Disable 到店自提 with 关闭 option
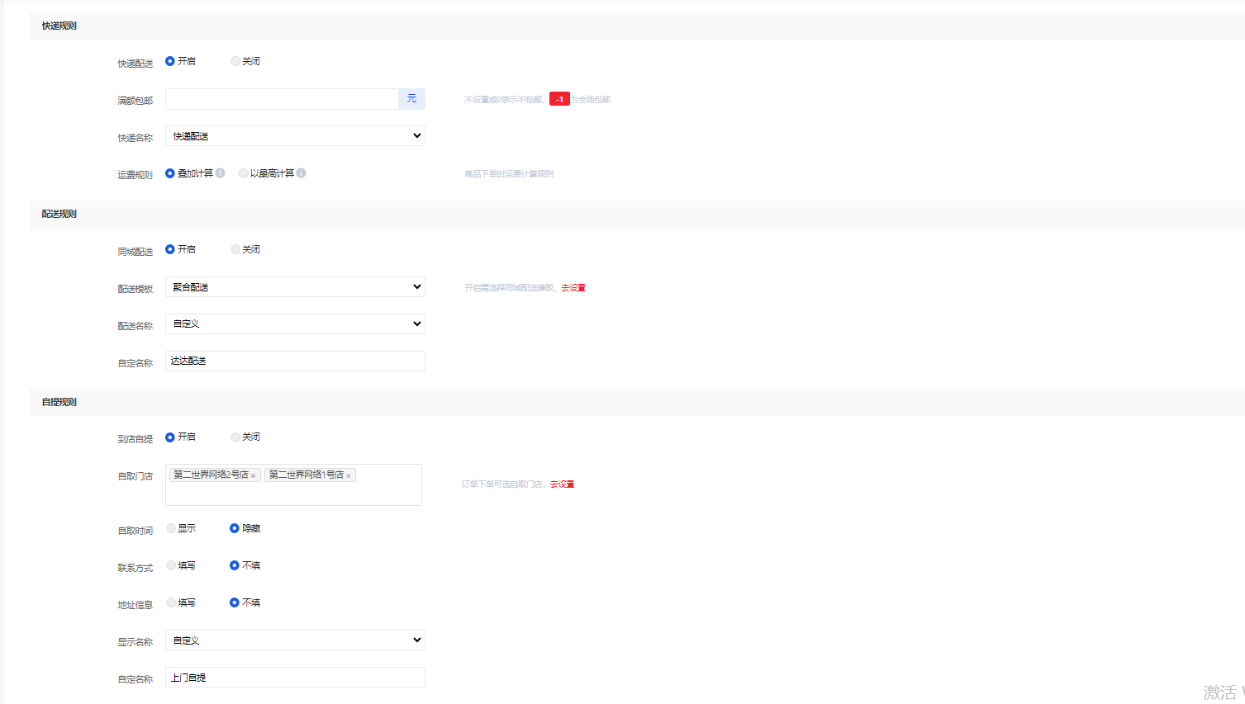The height and width of the screenshot is (704, 1245). click(235, 437)
